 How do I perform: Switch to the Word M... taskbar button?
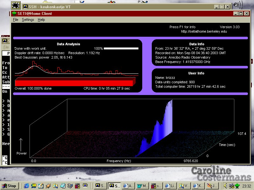tap(142, 186)
